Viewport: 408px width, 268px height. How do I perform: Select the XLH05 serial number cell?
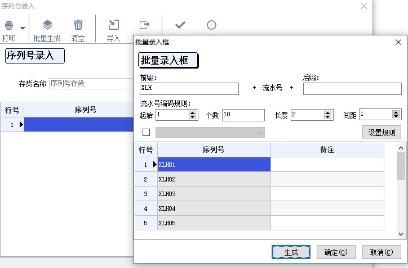pyautogui.click(x=214, y=223)
